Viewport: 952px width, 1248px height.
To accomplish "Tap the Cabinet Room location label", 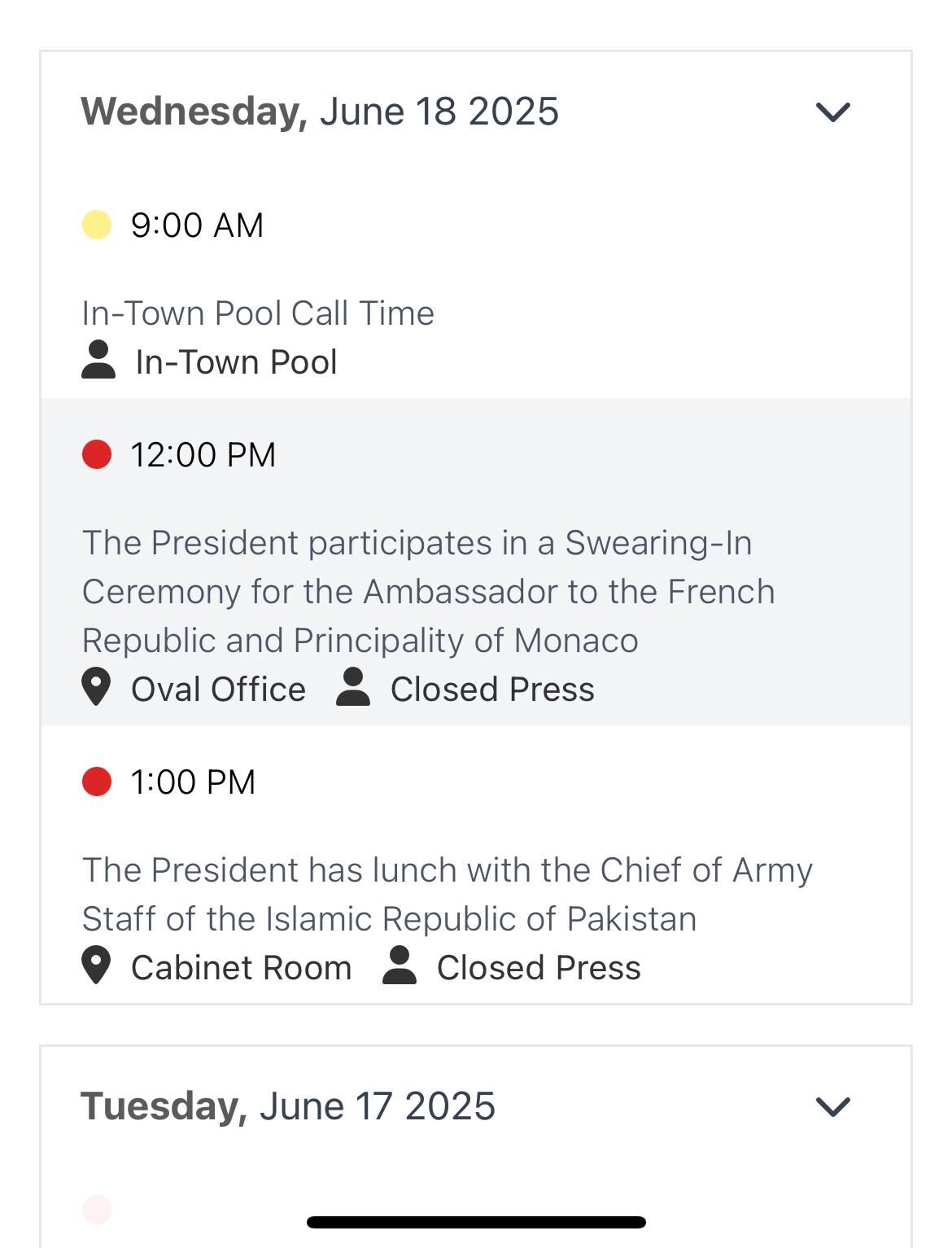I will click(x=241, y=968).
